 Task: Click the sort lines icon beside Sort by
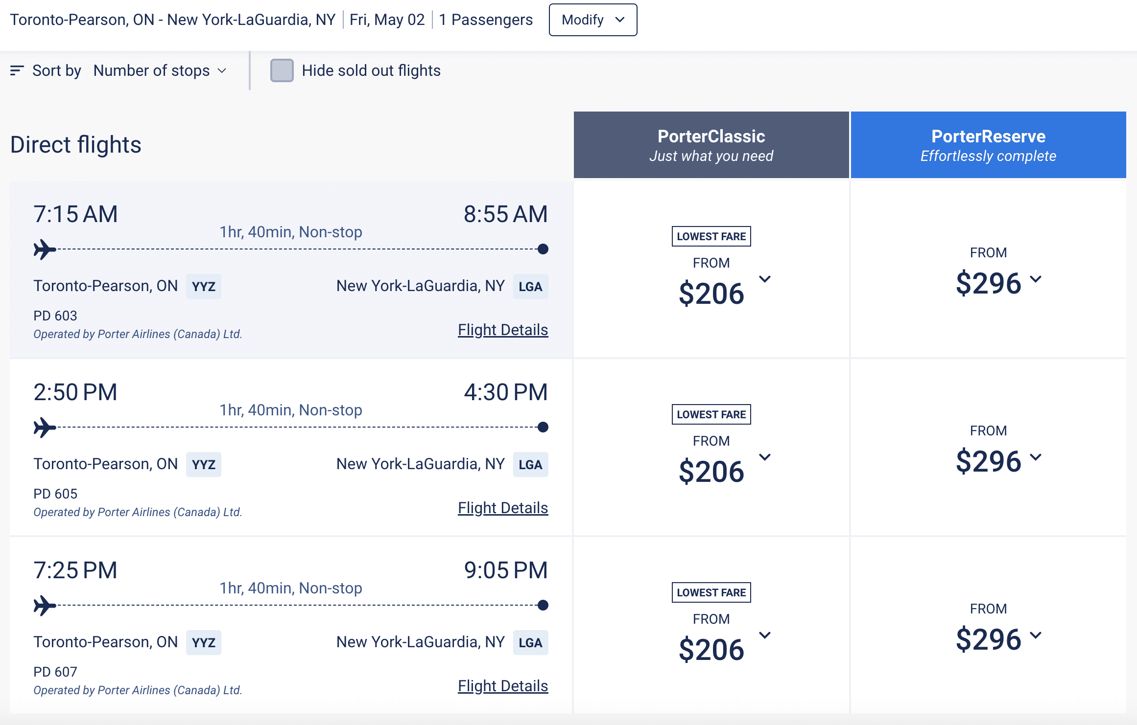coord(17,71)
